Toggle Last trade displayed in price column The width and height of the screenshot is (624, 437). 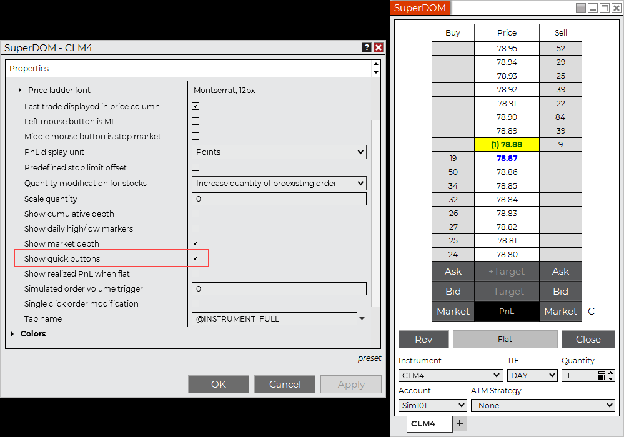(196, 106)
